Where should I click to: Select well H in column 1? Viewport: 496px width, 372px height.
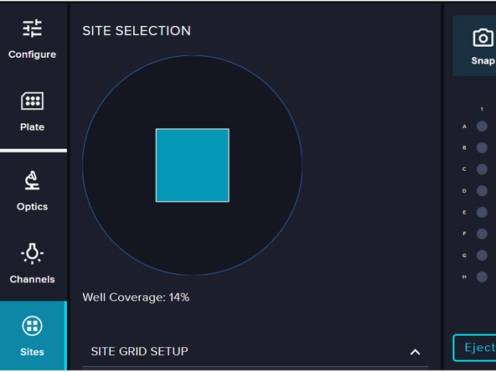(x=482, y=276)
